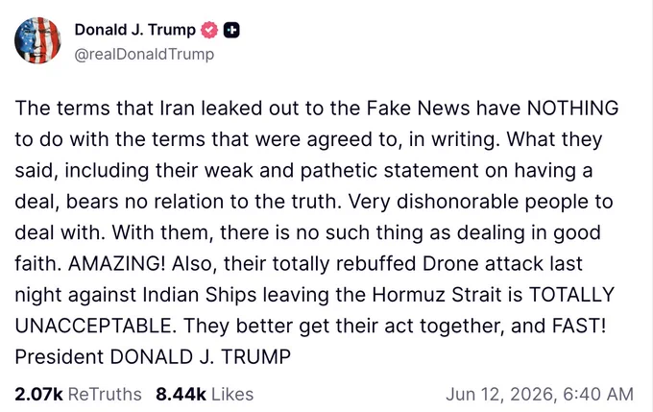Screen dimensions: 653x412
Task: Click the word NOTHING in the post
Action: click(x=572, y=108)
